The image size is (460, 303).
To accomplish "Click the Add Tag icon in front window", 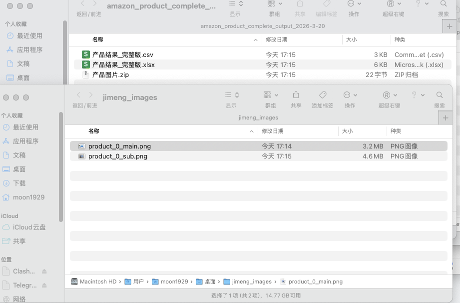I will pyautogui.click(x=323, y=95).
